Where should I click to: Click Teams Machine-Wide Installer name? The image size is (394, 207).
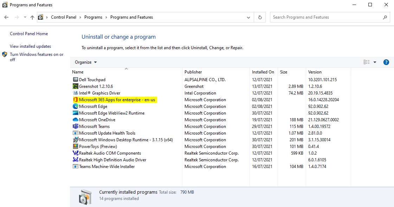[x=107, y=167]
